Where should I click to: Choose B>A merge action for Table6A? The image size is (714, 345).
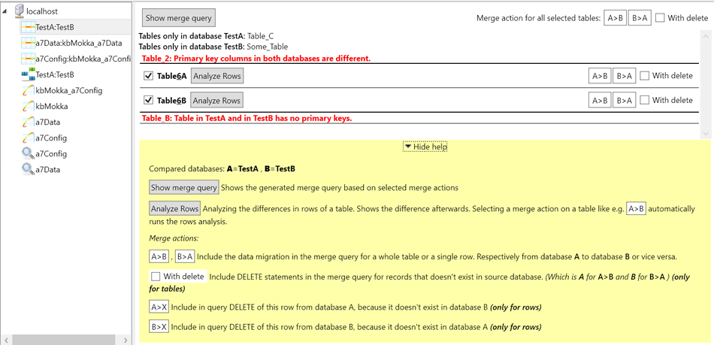624,76
